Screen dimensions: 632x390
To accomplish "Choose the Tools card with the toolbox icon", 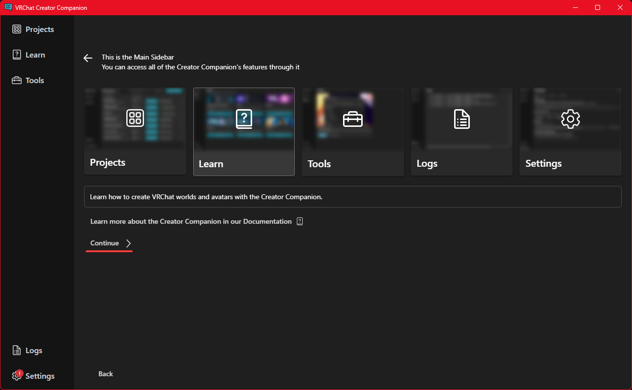I will 353,131.
